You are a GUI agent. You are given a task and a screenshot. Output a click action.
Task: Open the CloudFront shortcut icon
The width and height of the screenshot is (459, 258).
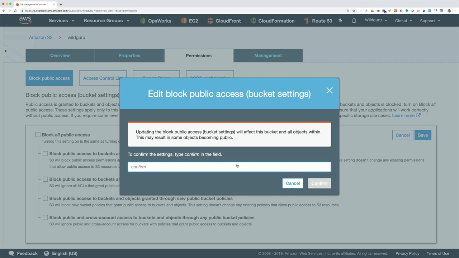click(x=210, y=21)
